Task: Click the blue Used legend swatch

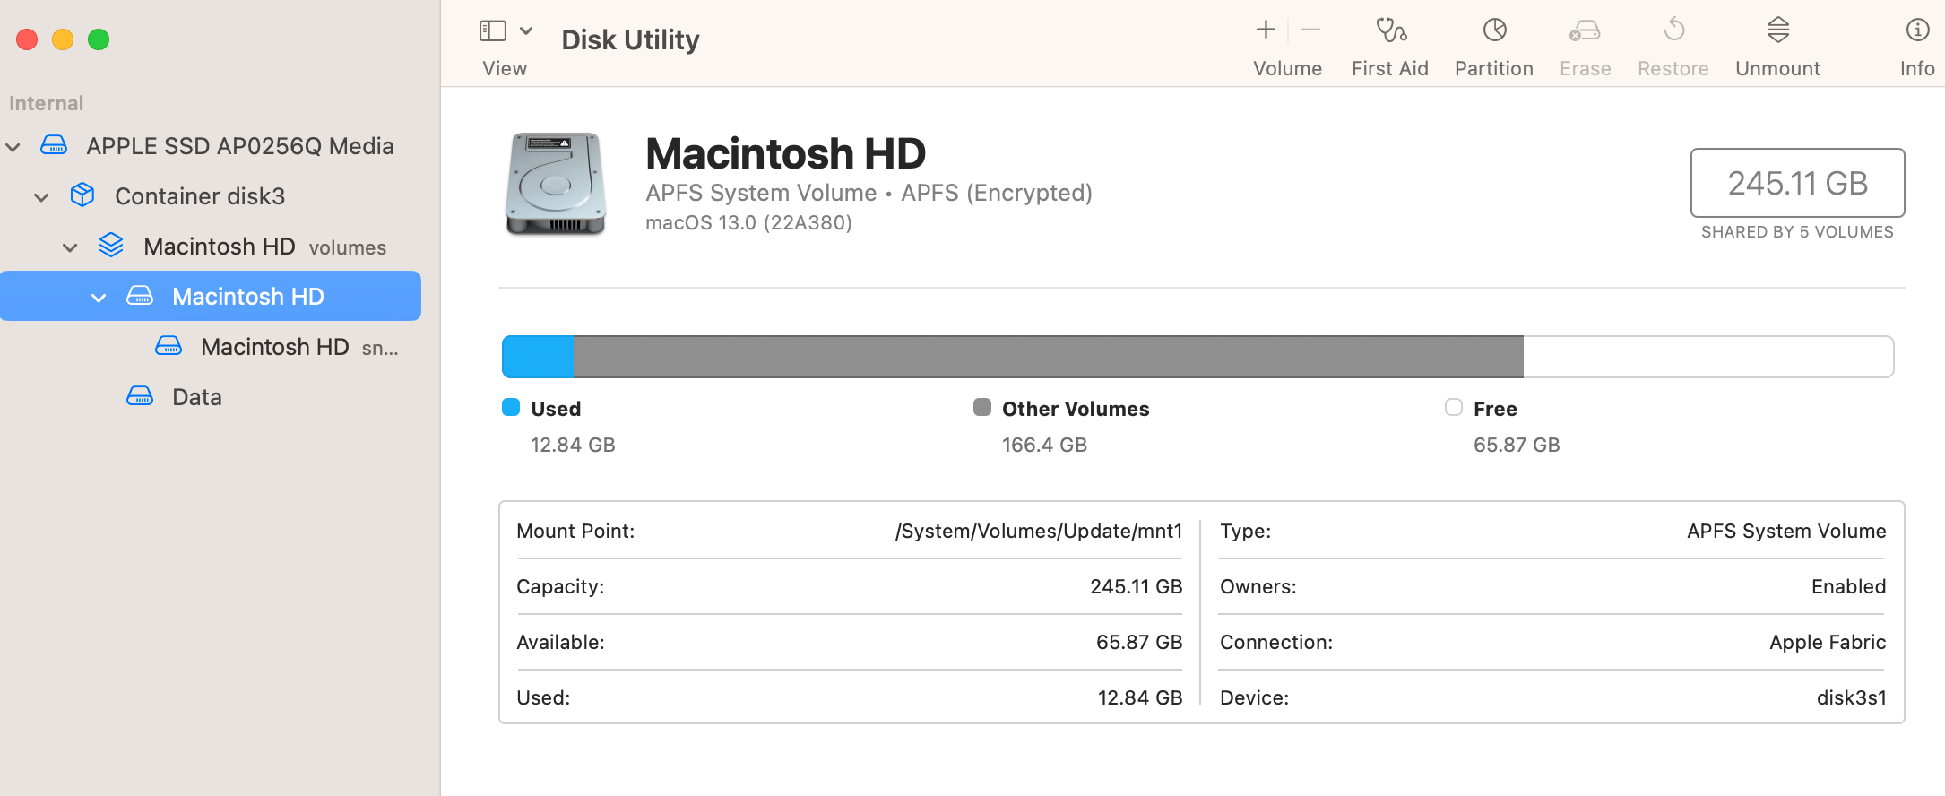Action: (511, 408)
